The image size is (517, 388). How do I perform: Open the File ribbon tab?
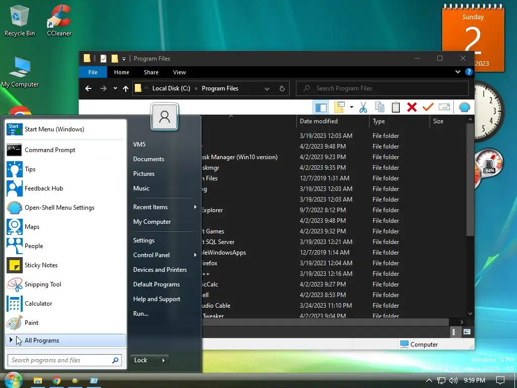[93, 72]
